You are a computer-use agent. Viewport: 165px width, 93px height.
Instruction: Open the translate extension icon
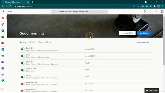143,6
